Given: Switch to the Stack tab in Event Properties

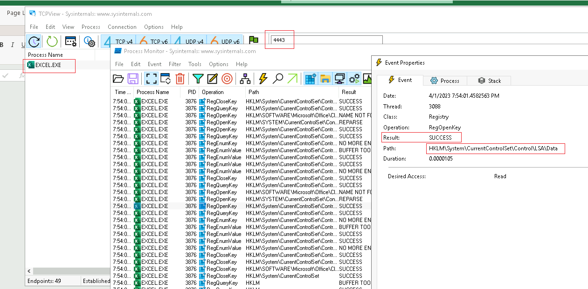Looking at the screenshot, I should click(x=489, y=81).
